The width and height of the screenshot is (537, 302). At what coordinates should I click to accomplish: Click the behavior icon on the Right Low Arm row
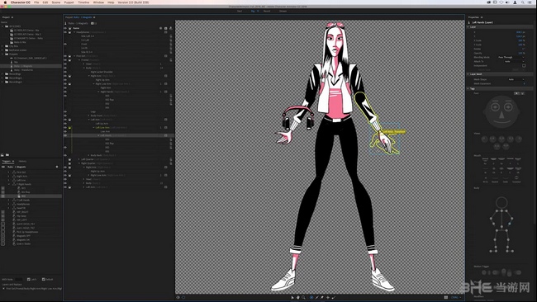(166, 84)
